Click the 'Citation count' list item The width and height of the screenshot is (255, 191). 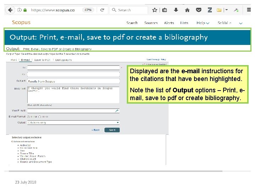(28, 159)
